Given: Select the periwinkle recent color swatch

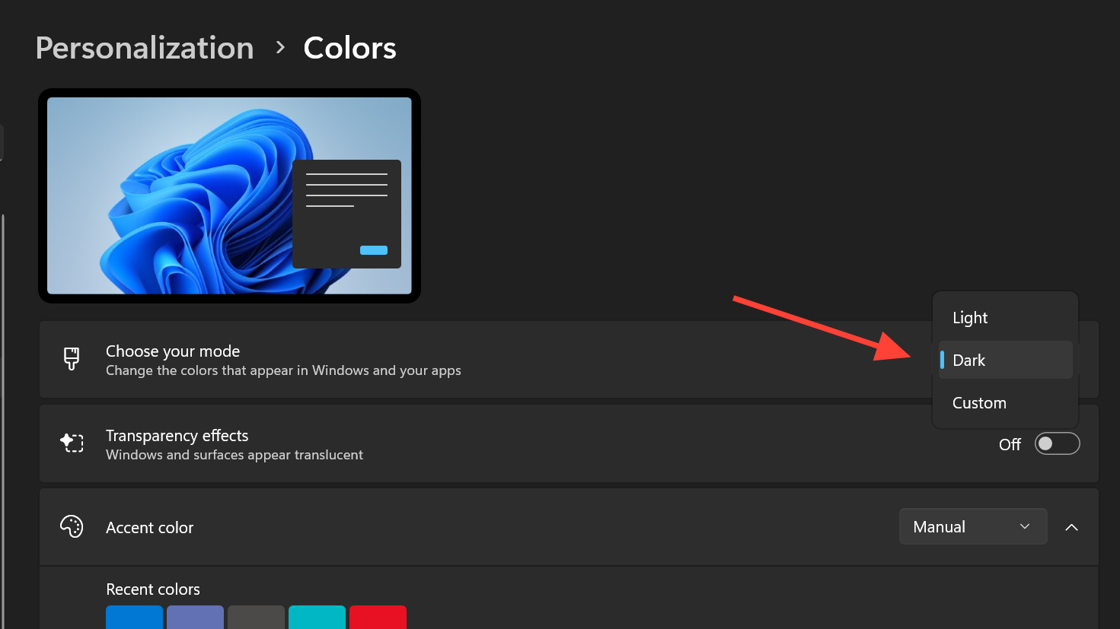Looking at the screenshot, I should [x=195, y=618].
